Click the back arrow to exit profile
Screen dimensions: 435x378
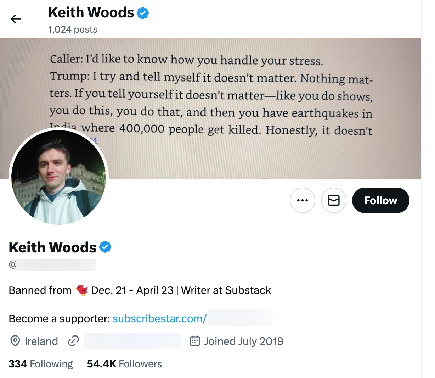(16, 19)
